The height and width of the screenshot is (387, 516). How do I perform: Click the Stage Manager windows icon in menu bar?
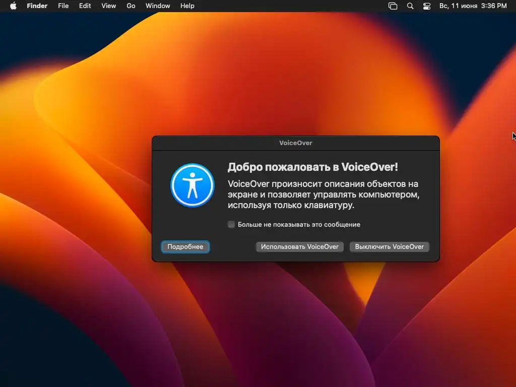[393, 6]
